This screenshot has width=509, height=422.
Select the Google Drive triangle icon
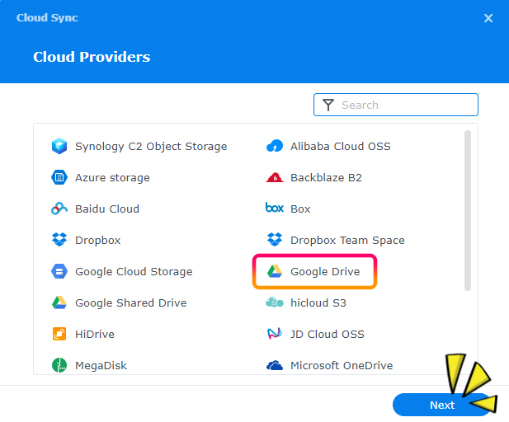pos(275,271)
